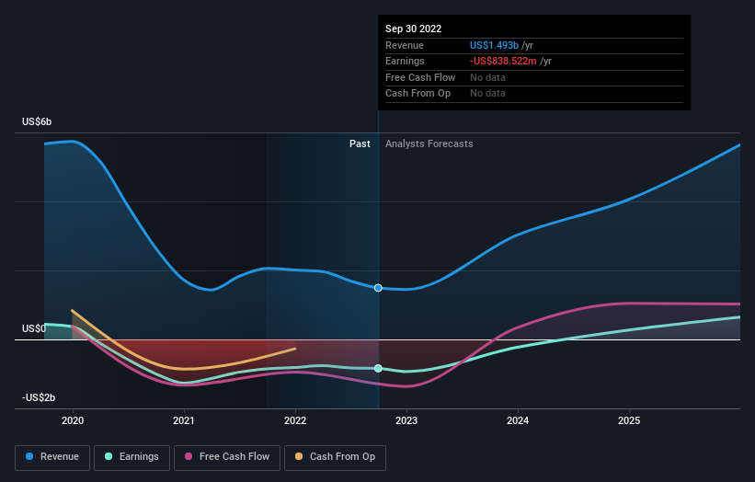Image resolution: width=755 pixels, height=482 pixels.
Task: Click the Revenue row label in tooltip
Action: click(x=405, y=45)
